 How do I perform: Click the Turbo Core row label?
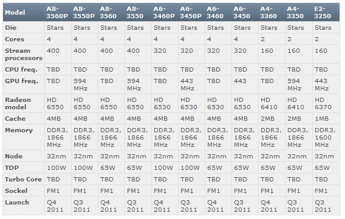click(23, 179)
